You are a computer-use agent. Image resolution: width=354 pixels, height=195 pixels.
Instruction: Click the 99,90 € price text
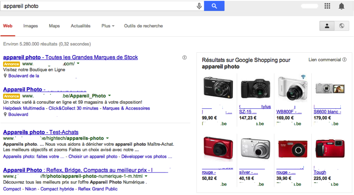[x=209, y=118]
